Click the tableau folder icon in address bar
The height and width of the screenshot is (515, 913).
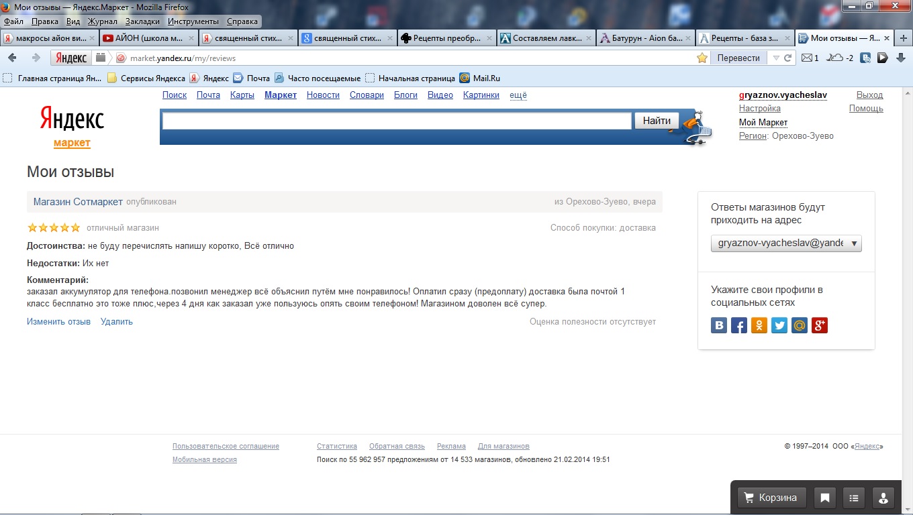[101, 58]
